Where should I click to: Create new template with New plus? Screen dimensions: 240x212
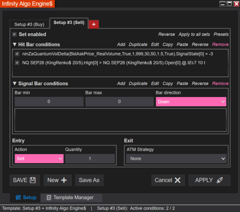(x=58, y=180)
